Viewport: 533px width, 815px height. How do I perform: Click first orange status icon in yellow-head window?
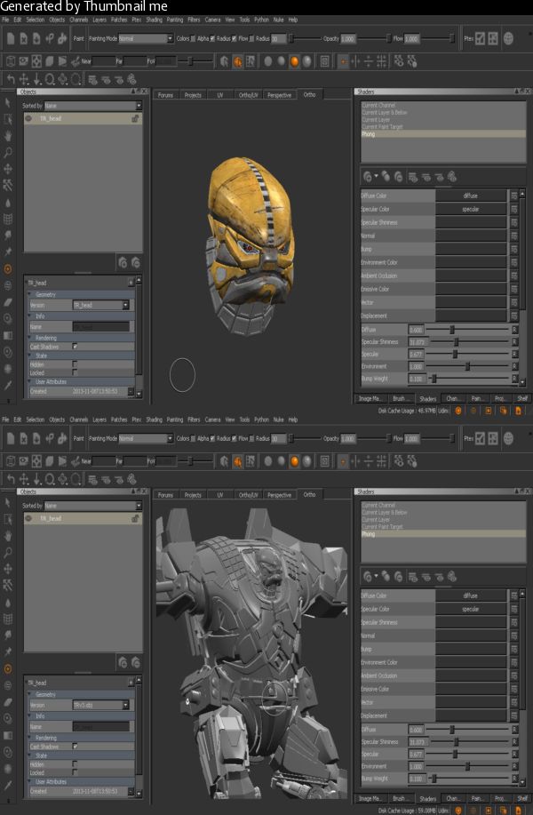coord(458,411)
